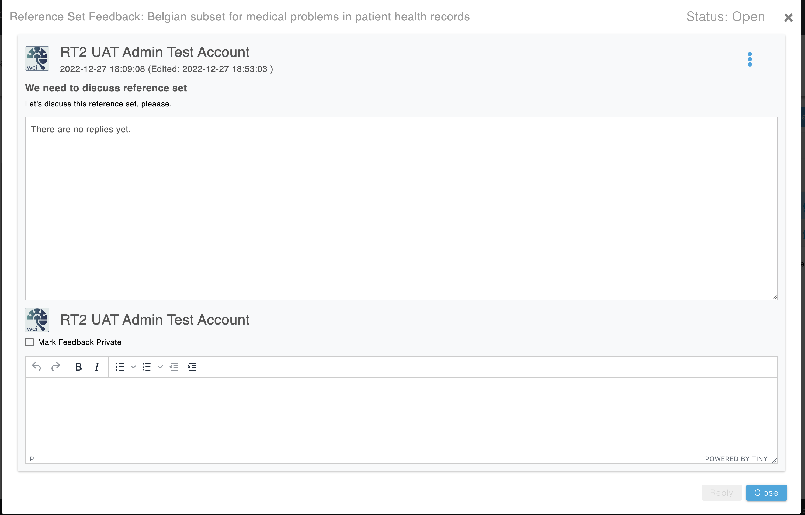Click the replies box resize handle
This screenshot has height=515, width=805.
(x=775, y=297)
